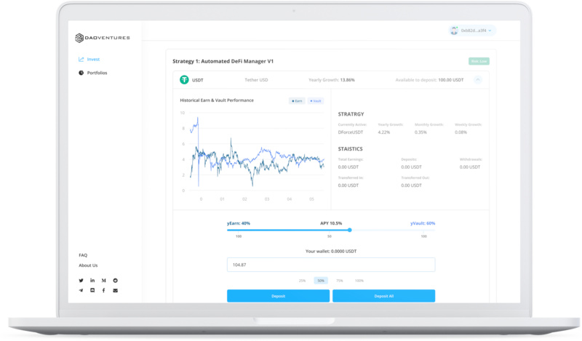Screen dimensions: 582x341
Task: Click the yEarn/yVault allocation slider handle
Action: [350, 230]
